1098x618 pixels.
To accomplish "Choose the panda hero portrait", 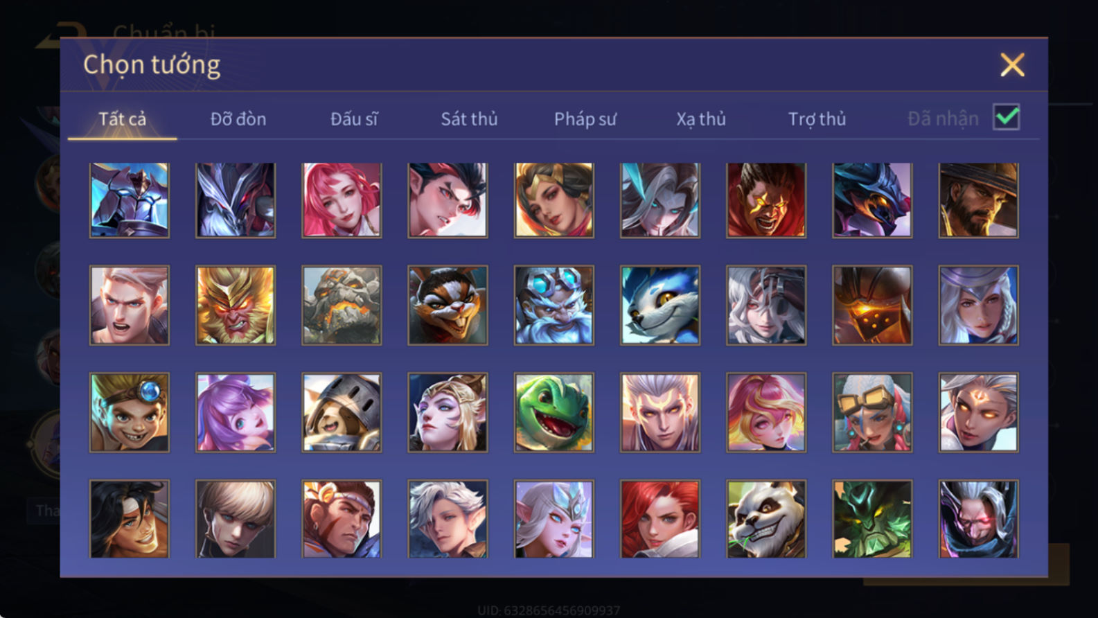I will pyautogui.click(x=765, y=519).
